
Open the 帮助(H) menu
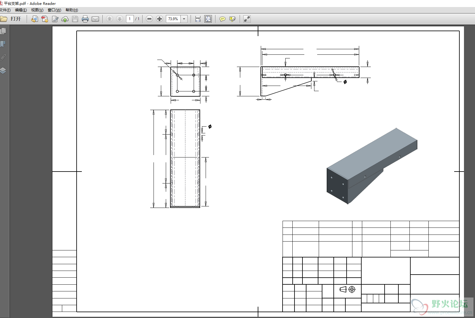tap(72, 10)
